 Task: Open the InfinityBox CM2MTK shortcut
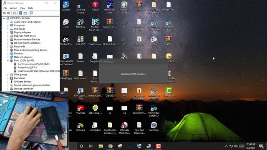click(154, 94)
